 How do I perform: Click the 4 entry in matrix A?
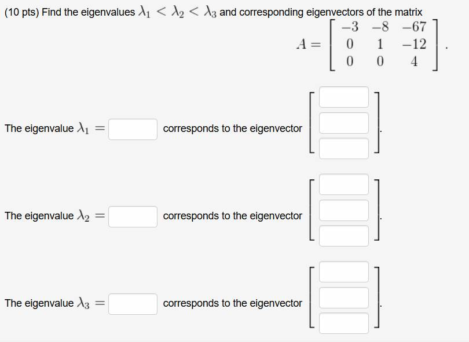[414, 61]
